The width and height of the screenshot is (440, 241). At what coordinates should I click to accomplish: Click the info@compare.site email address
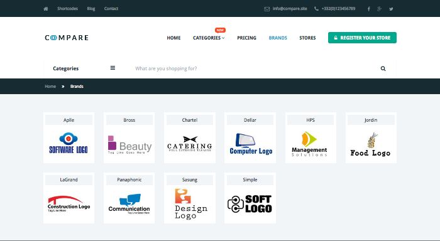(290, 9)
